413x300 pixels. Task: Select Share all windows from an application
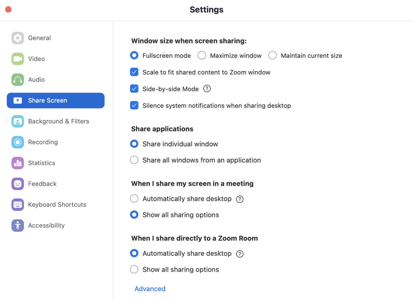pos(134,160)
